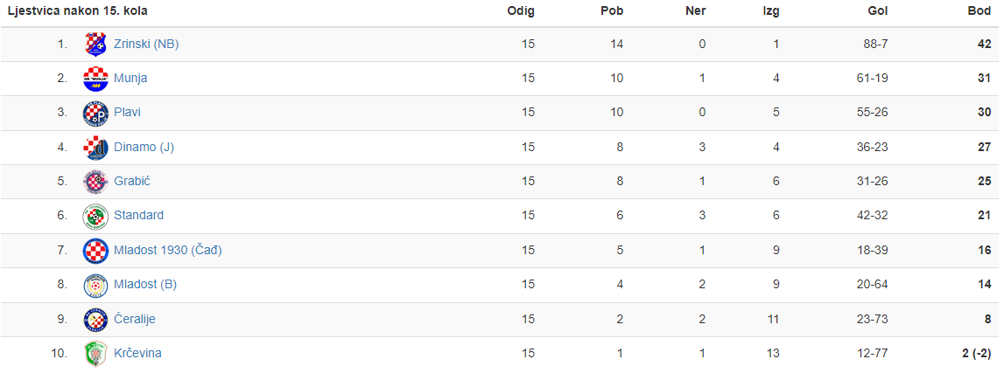1004x373 pixels.
Task: Click the Mladost (B) club crest
Action: [95, 285]
